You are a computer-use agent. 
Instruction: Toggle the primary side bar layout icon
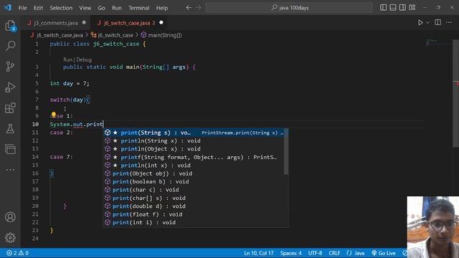(383, 8)
